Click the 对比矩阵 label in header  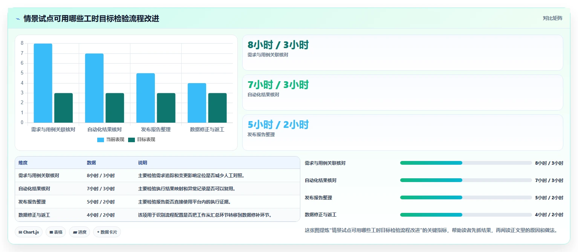552,18
